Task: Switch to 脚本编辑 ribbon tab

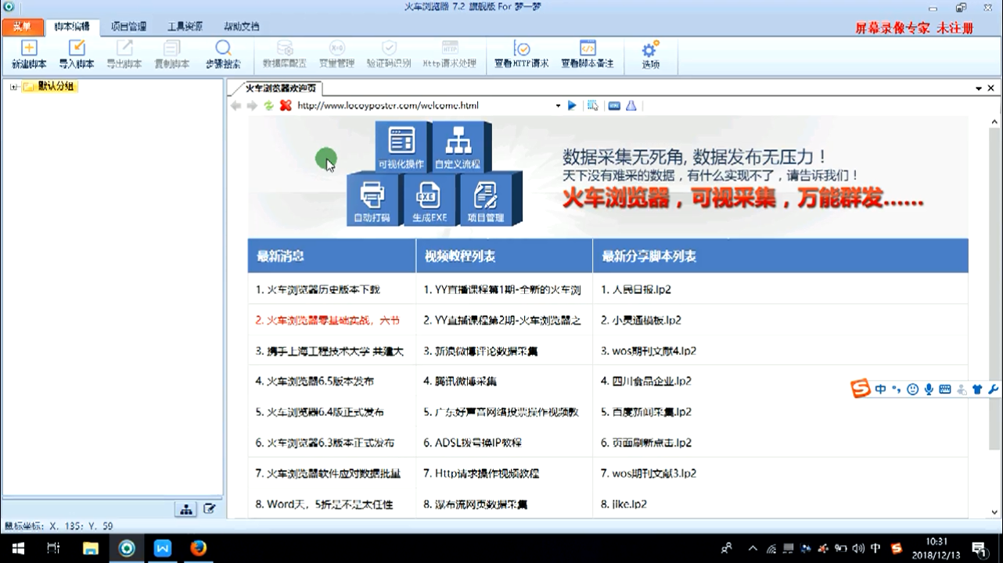Action: tap(72, 27)
